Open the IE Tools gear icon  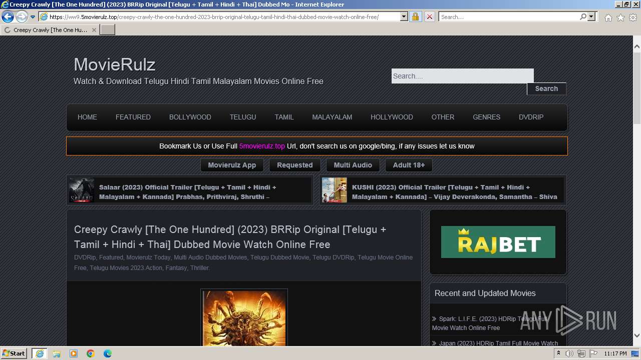(x=633, y=17)
